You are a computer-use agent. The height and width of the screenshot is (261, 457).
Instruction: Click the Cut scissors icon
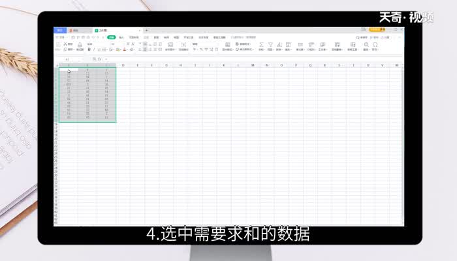pos(65,44)
